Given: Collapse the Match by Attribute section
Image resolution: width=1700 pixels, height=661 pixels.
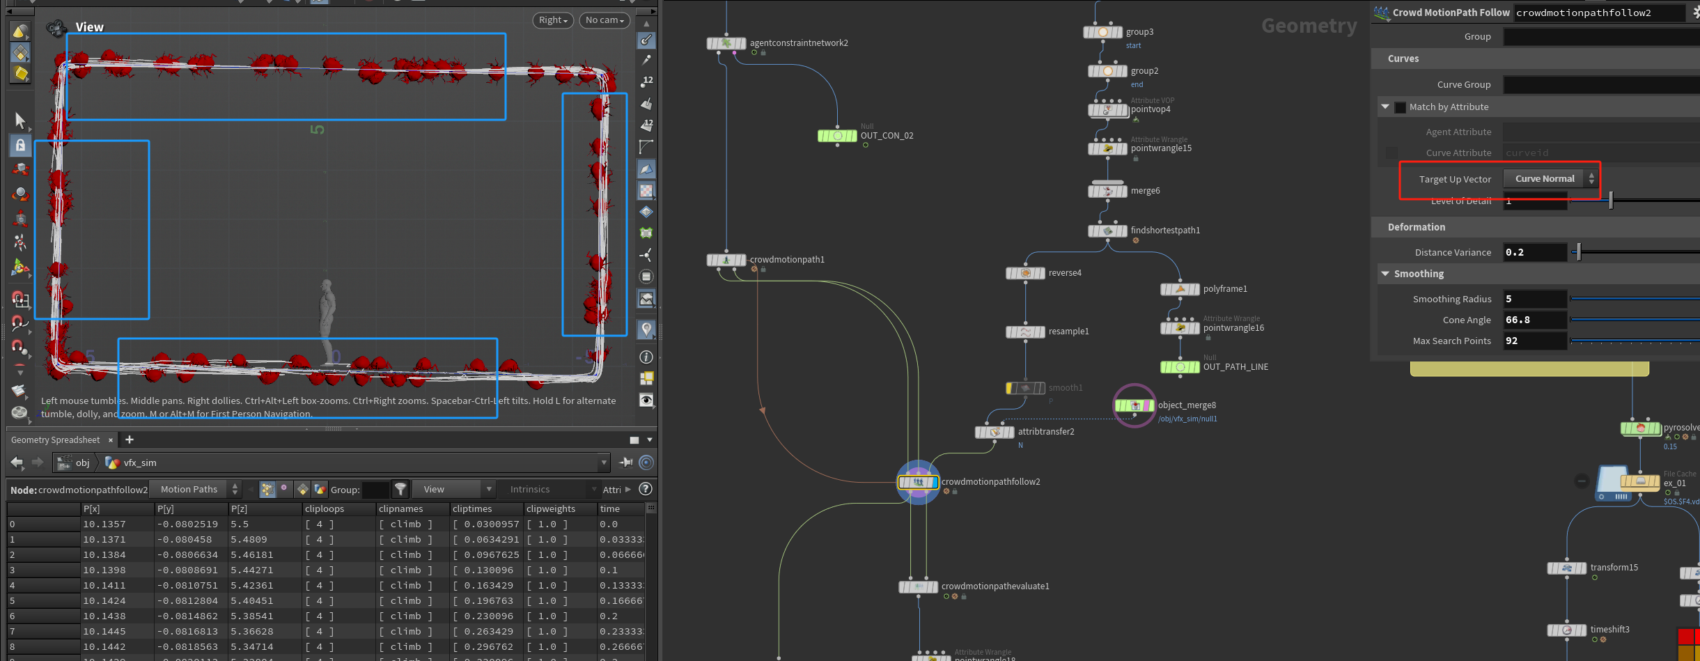Looking at the screenshot, I should tap(1385, 107).
